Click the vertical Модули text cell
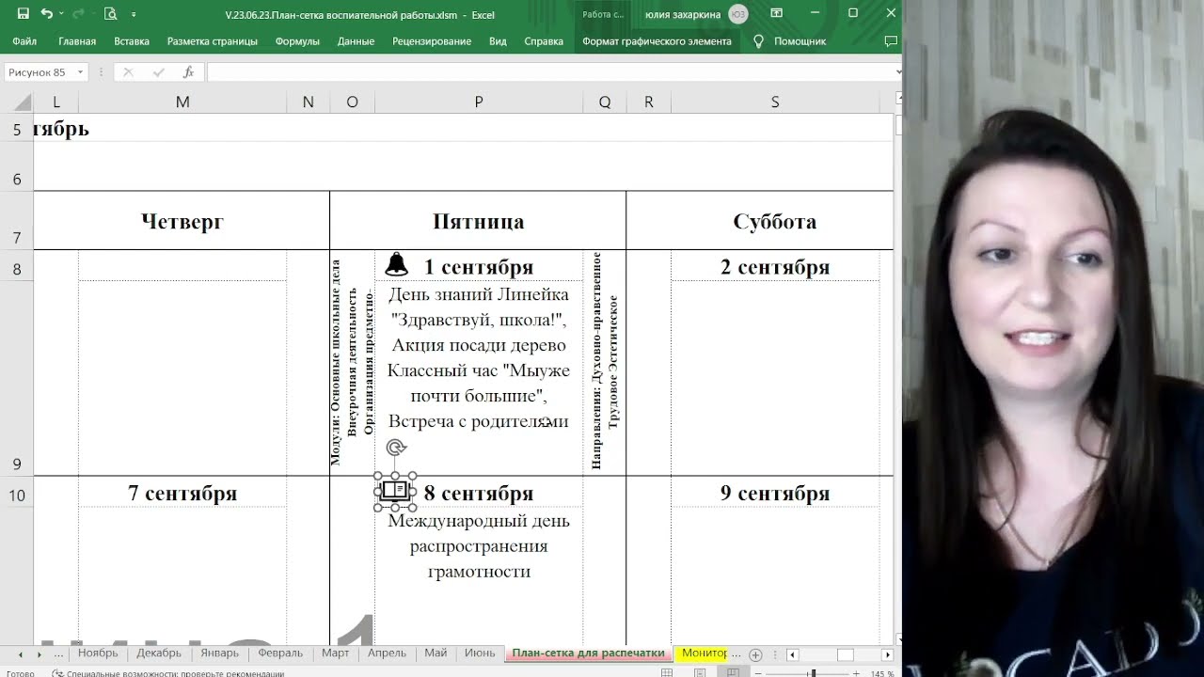The height and width of the screenshot is (677, 1204). coord(352,363)
